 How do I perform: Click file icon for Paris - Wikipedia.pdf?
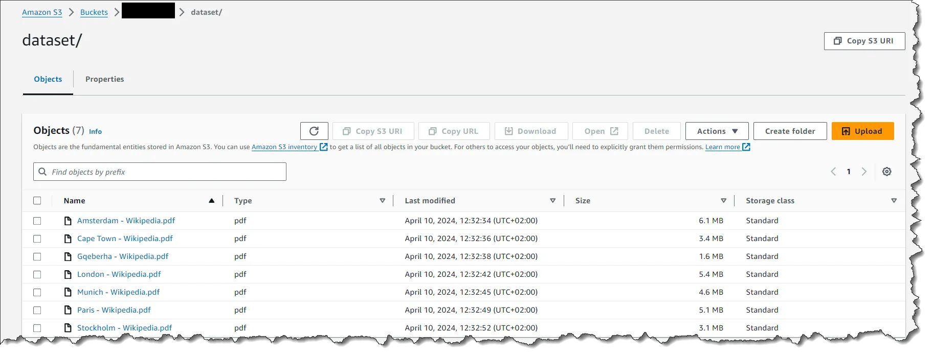[x=68, y=310]
